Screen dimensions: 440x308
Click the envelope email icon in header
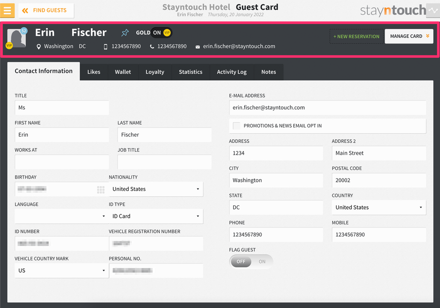[x=198, y=47]
